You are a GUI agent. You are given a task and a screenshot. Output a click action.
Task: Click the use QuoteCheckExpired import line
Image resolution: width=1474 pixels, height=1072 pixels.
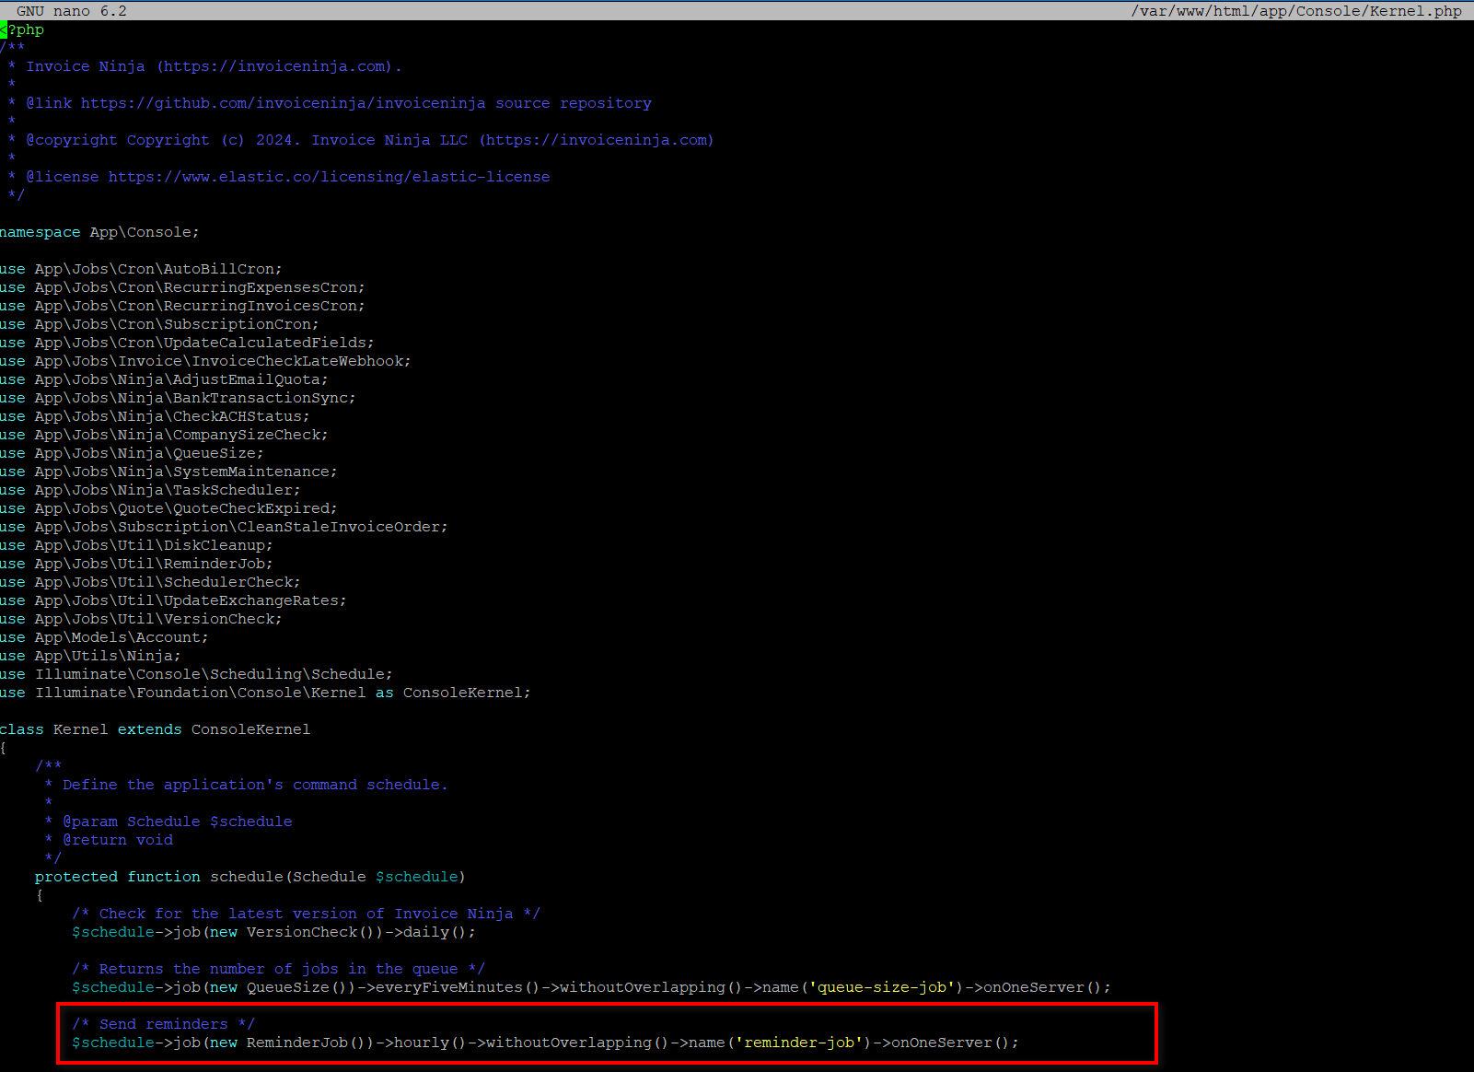point(168,508)
